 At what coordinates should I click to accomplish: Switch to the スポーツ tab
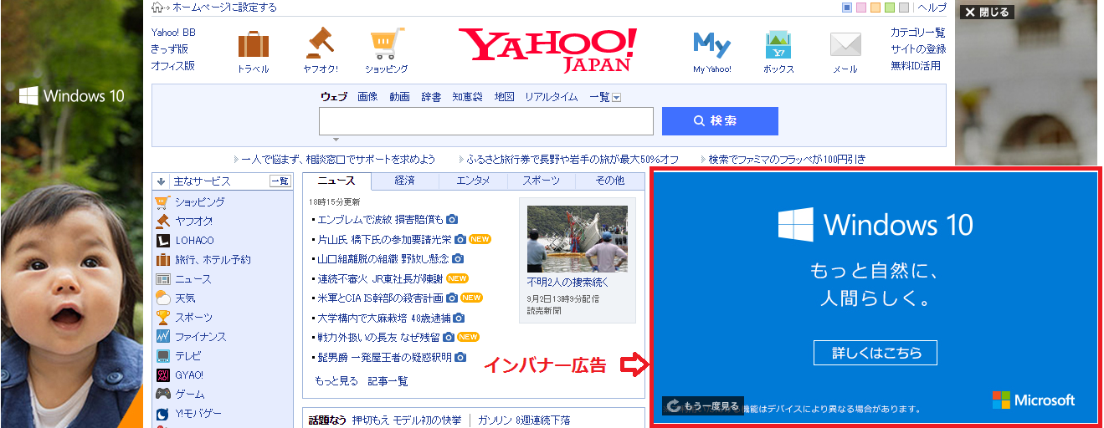[x=542, y=181]
